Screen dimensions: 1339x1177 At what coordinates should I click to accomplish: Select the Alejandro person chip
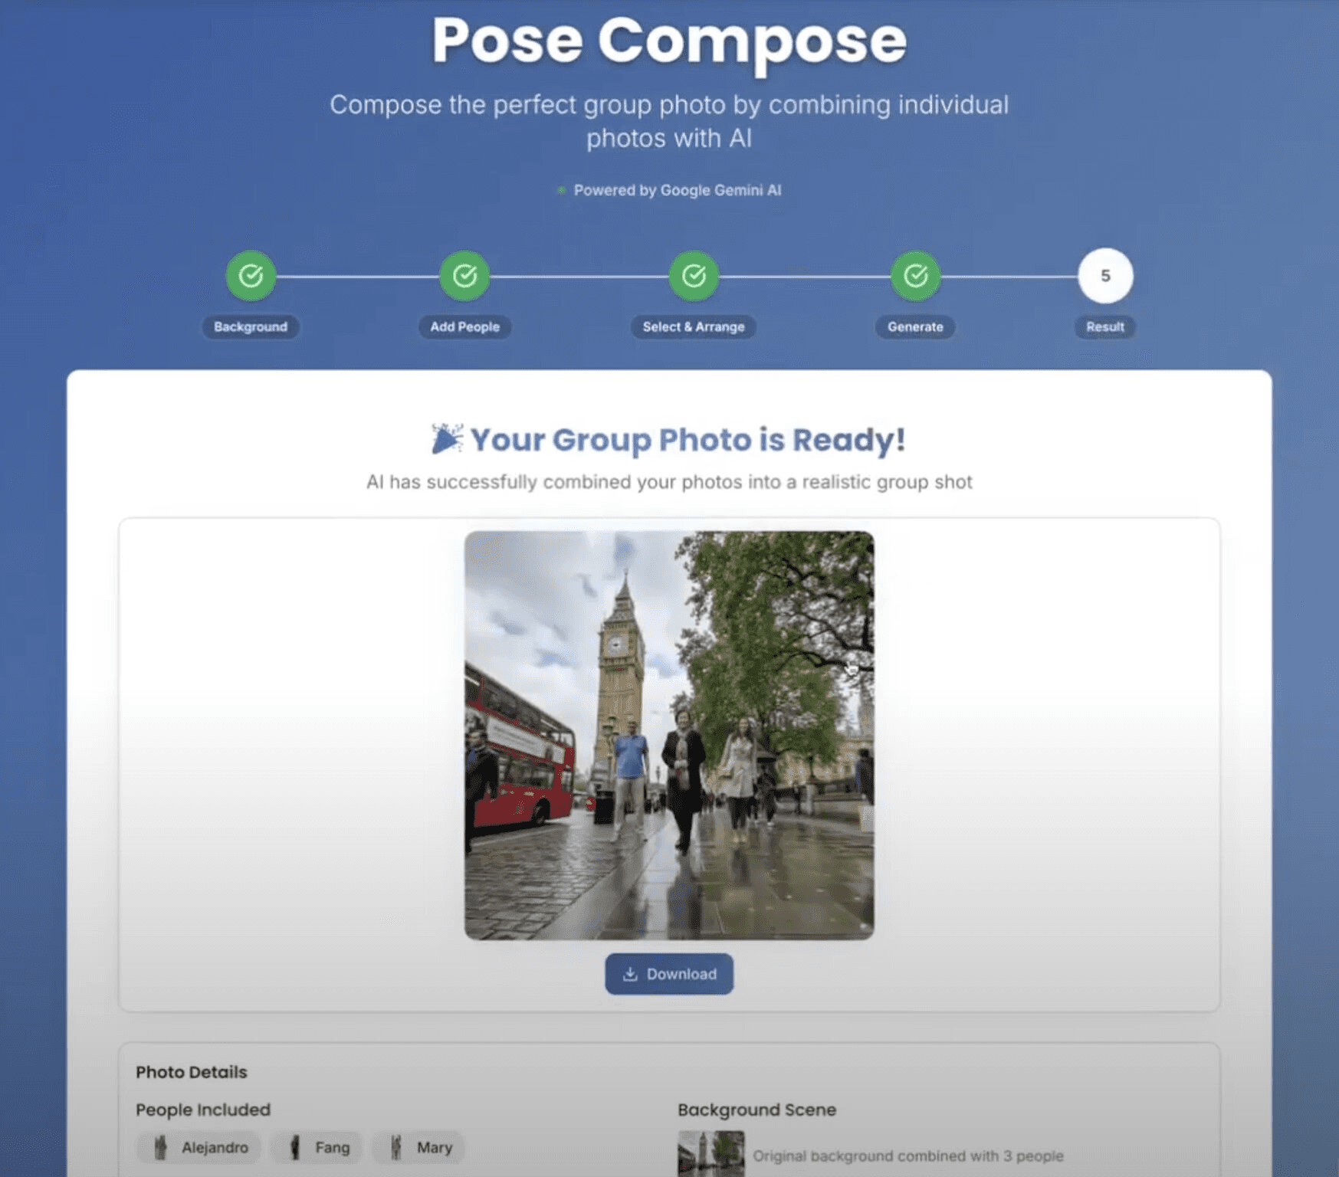click(199, 1147)
